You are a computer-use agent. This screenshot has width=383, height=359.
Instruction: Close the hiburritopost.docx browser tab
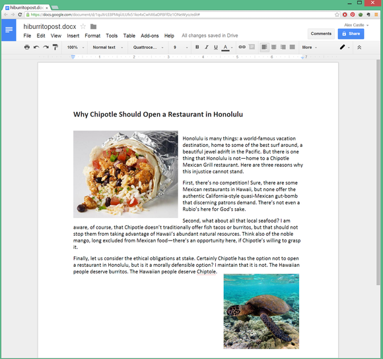47,8
